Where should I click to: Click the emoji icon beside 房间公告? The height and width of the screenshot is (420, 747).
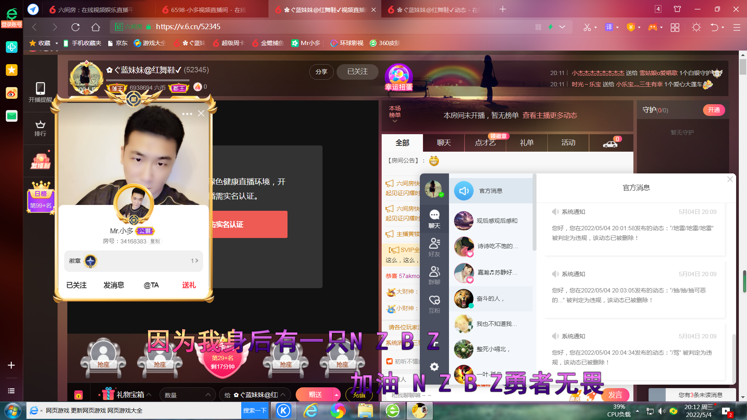click(x=434, y=161)
